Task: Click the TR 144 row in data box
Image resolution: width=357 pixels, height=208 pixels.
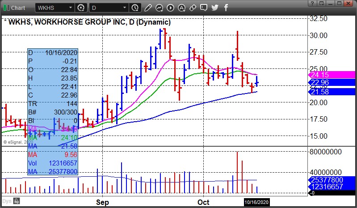Action: [53, 104]
